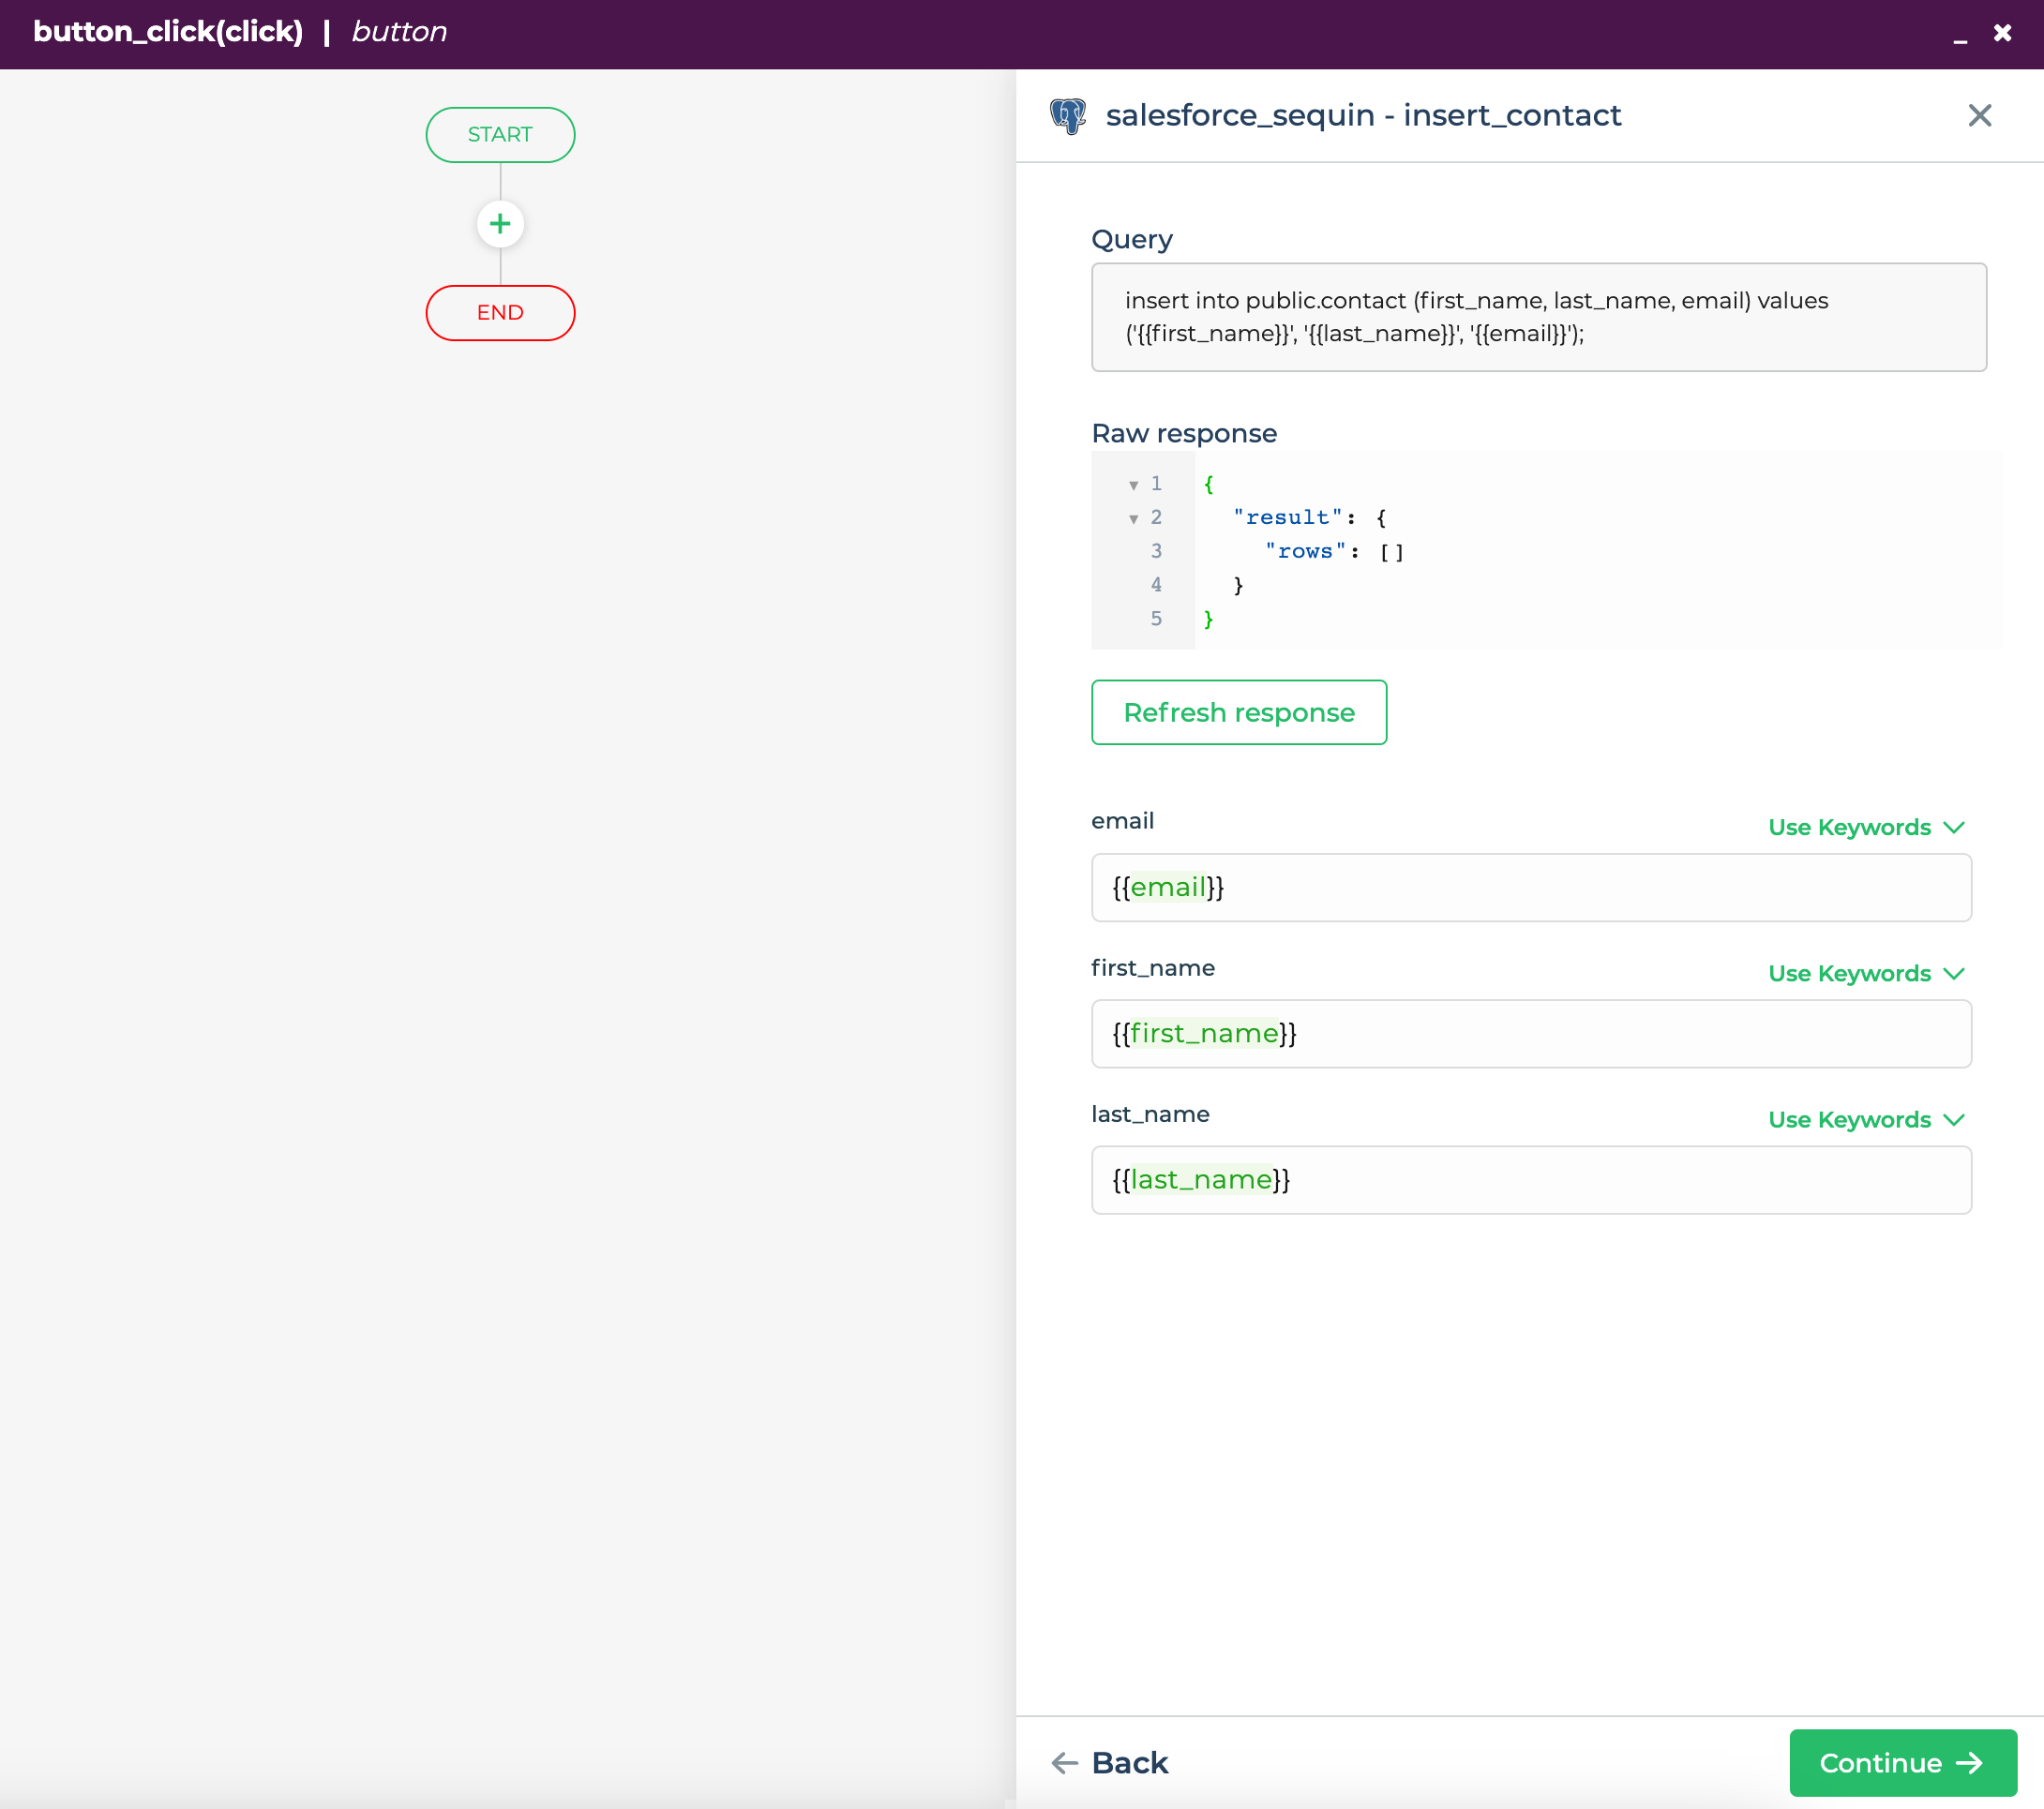Click the X to close the insert_contact panel
This screenshot has width=2044, height=1809.
click(x=1979, y=115)
